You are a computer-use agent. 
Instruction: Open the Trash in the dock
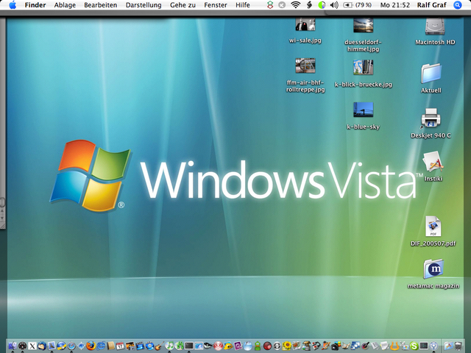[458, 346]
